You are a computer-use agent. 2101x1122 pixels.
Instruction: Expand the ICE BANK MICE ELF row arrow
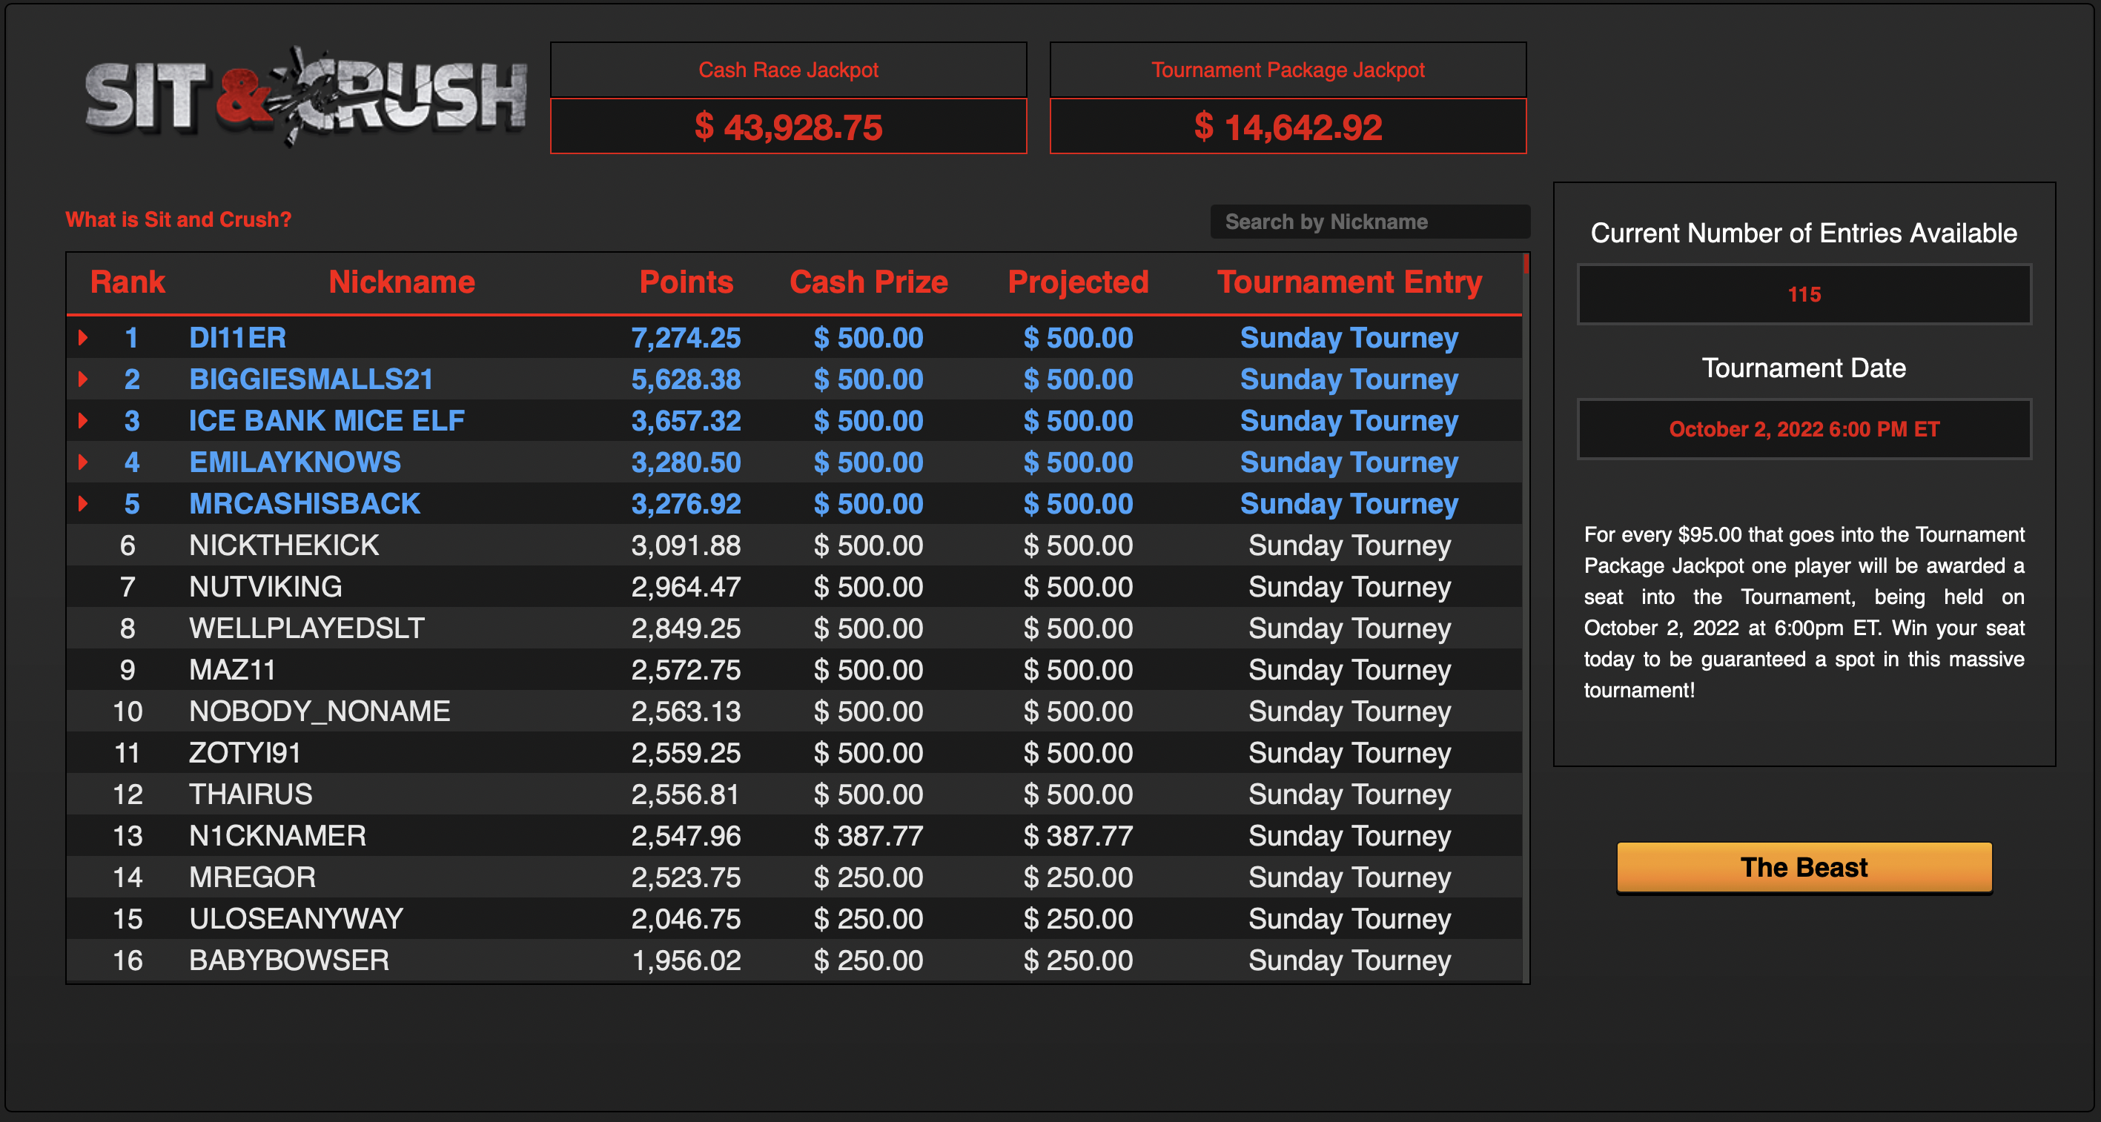[x=82, y=421]
